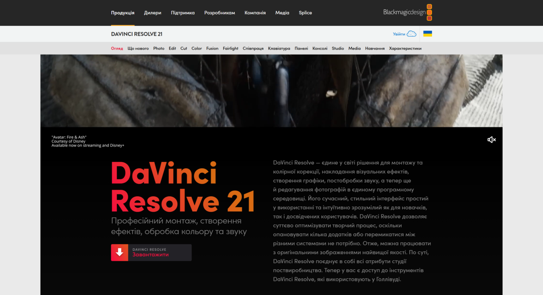Open the Співпраця tab
This screenshot has height=295, width=543.
click(253, 48)
